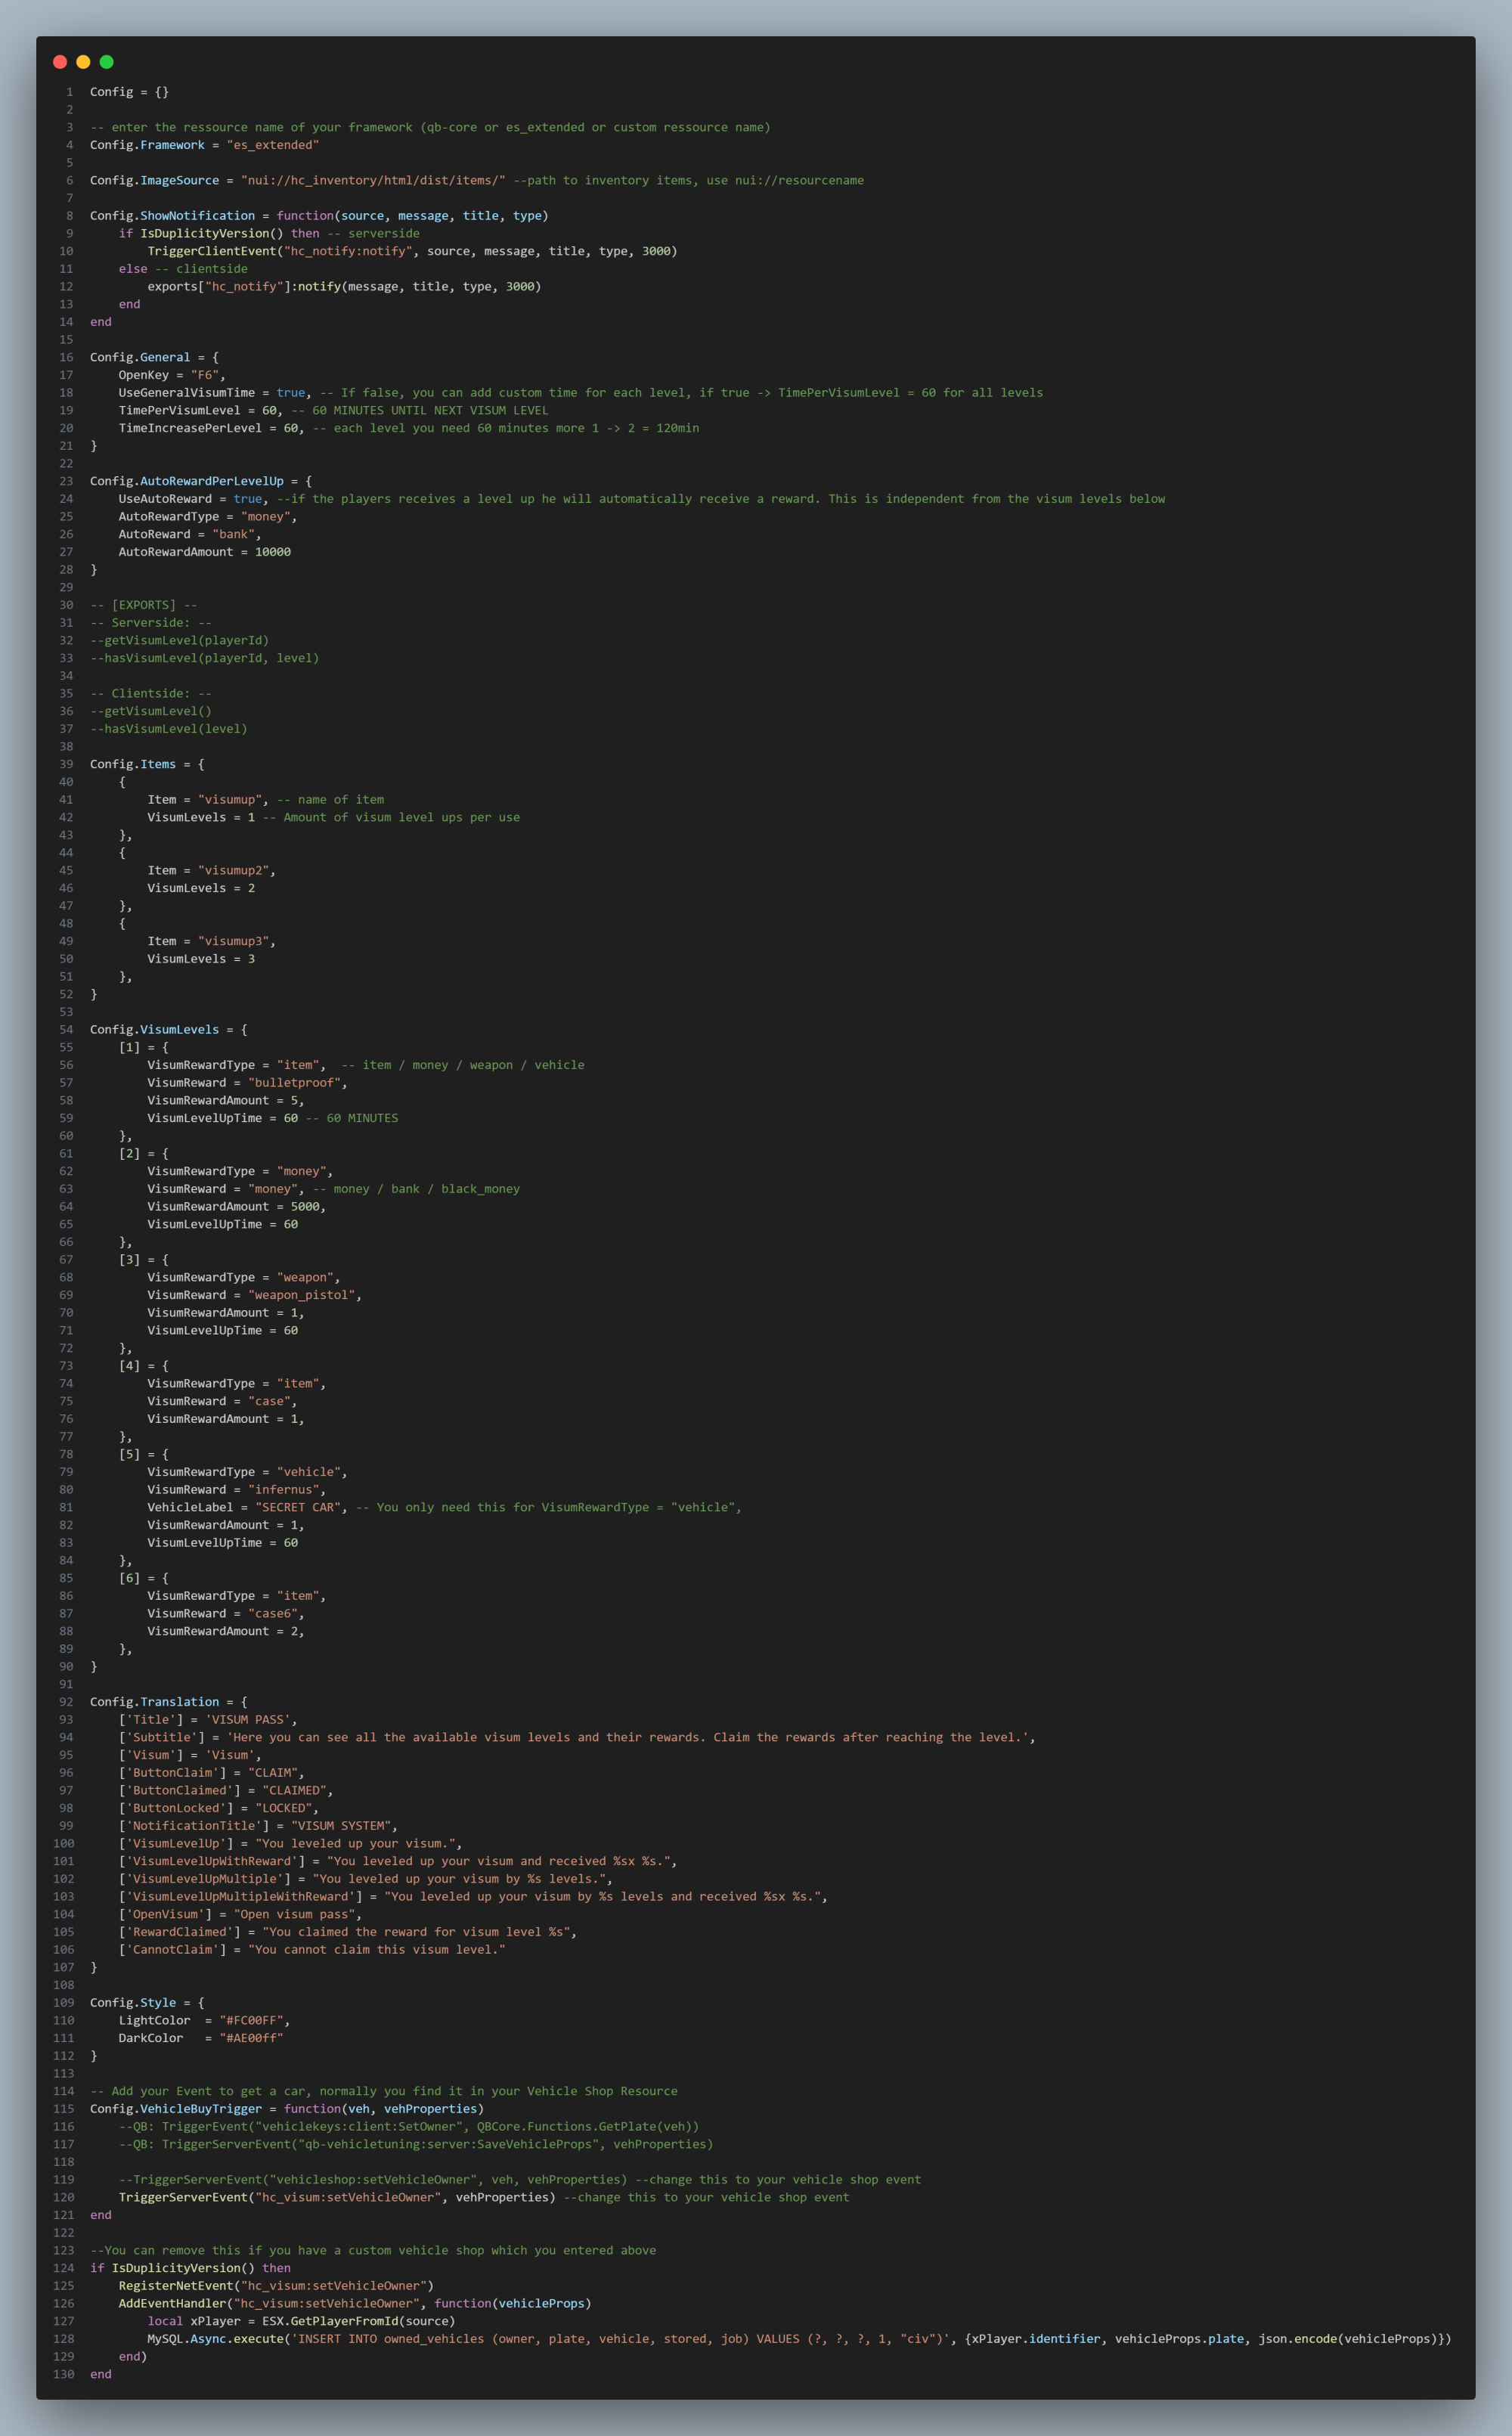Click the "-- [EXPORTS] --" comment
The width and height of the screenshot is (1512, 2436).
click(x=144, y=605)
